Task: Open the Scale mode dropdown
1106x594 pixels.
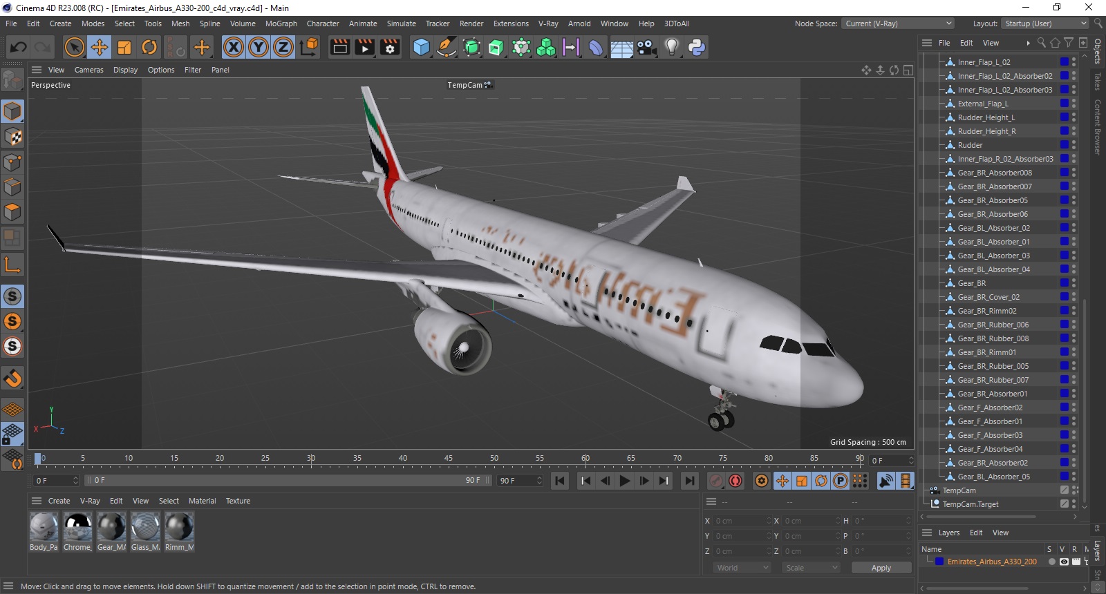Action: pyautogui.click(x=811, y=568)
